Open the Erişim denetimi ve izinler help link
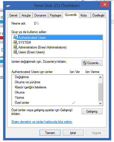The width and height of the screenshot is (114, 142). (x=42, y=122)
